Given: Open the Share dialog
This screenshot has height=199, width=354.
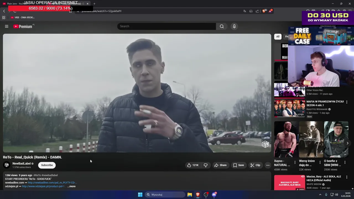Looking at the screenshot, I should [220, 165].
